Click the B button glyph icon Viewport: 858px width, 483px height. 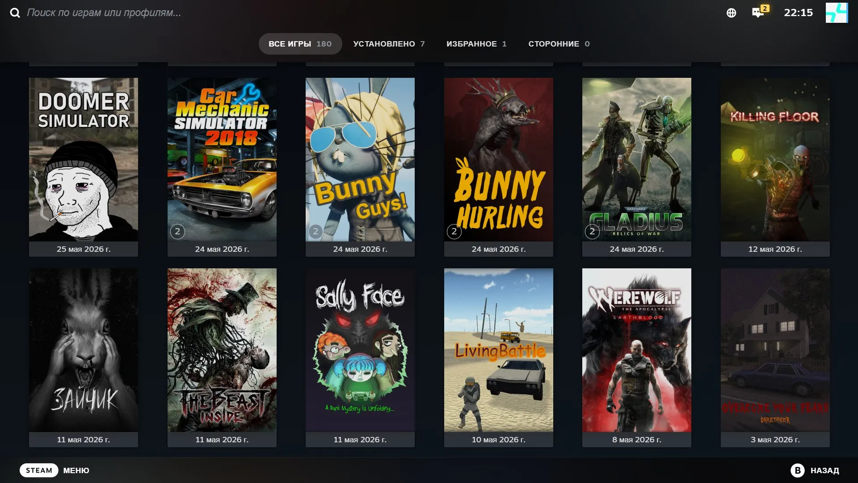[x=798, y=470]
